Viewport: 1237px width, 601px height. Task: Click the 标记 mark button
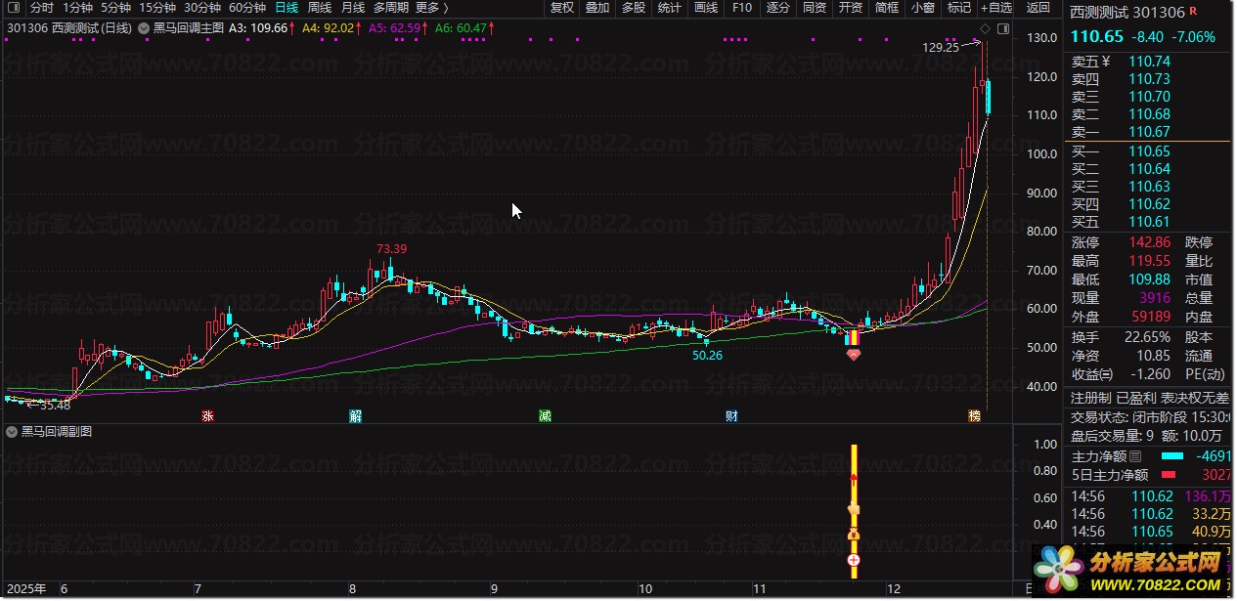[959, 8]
